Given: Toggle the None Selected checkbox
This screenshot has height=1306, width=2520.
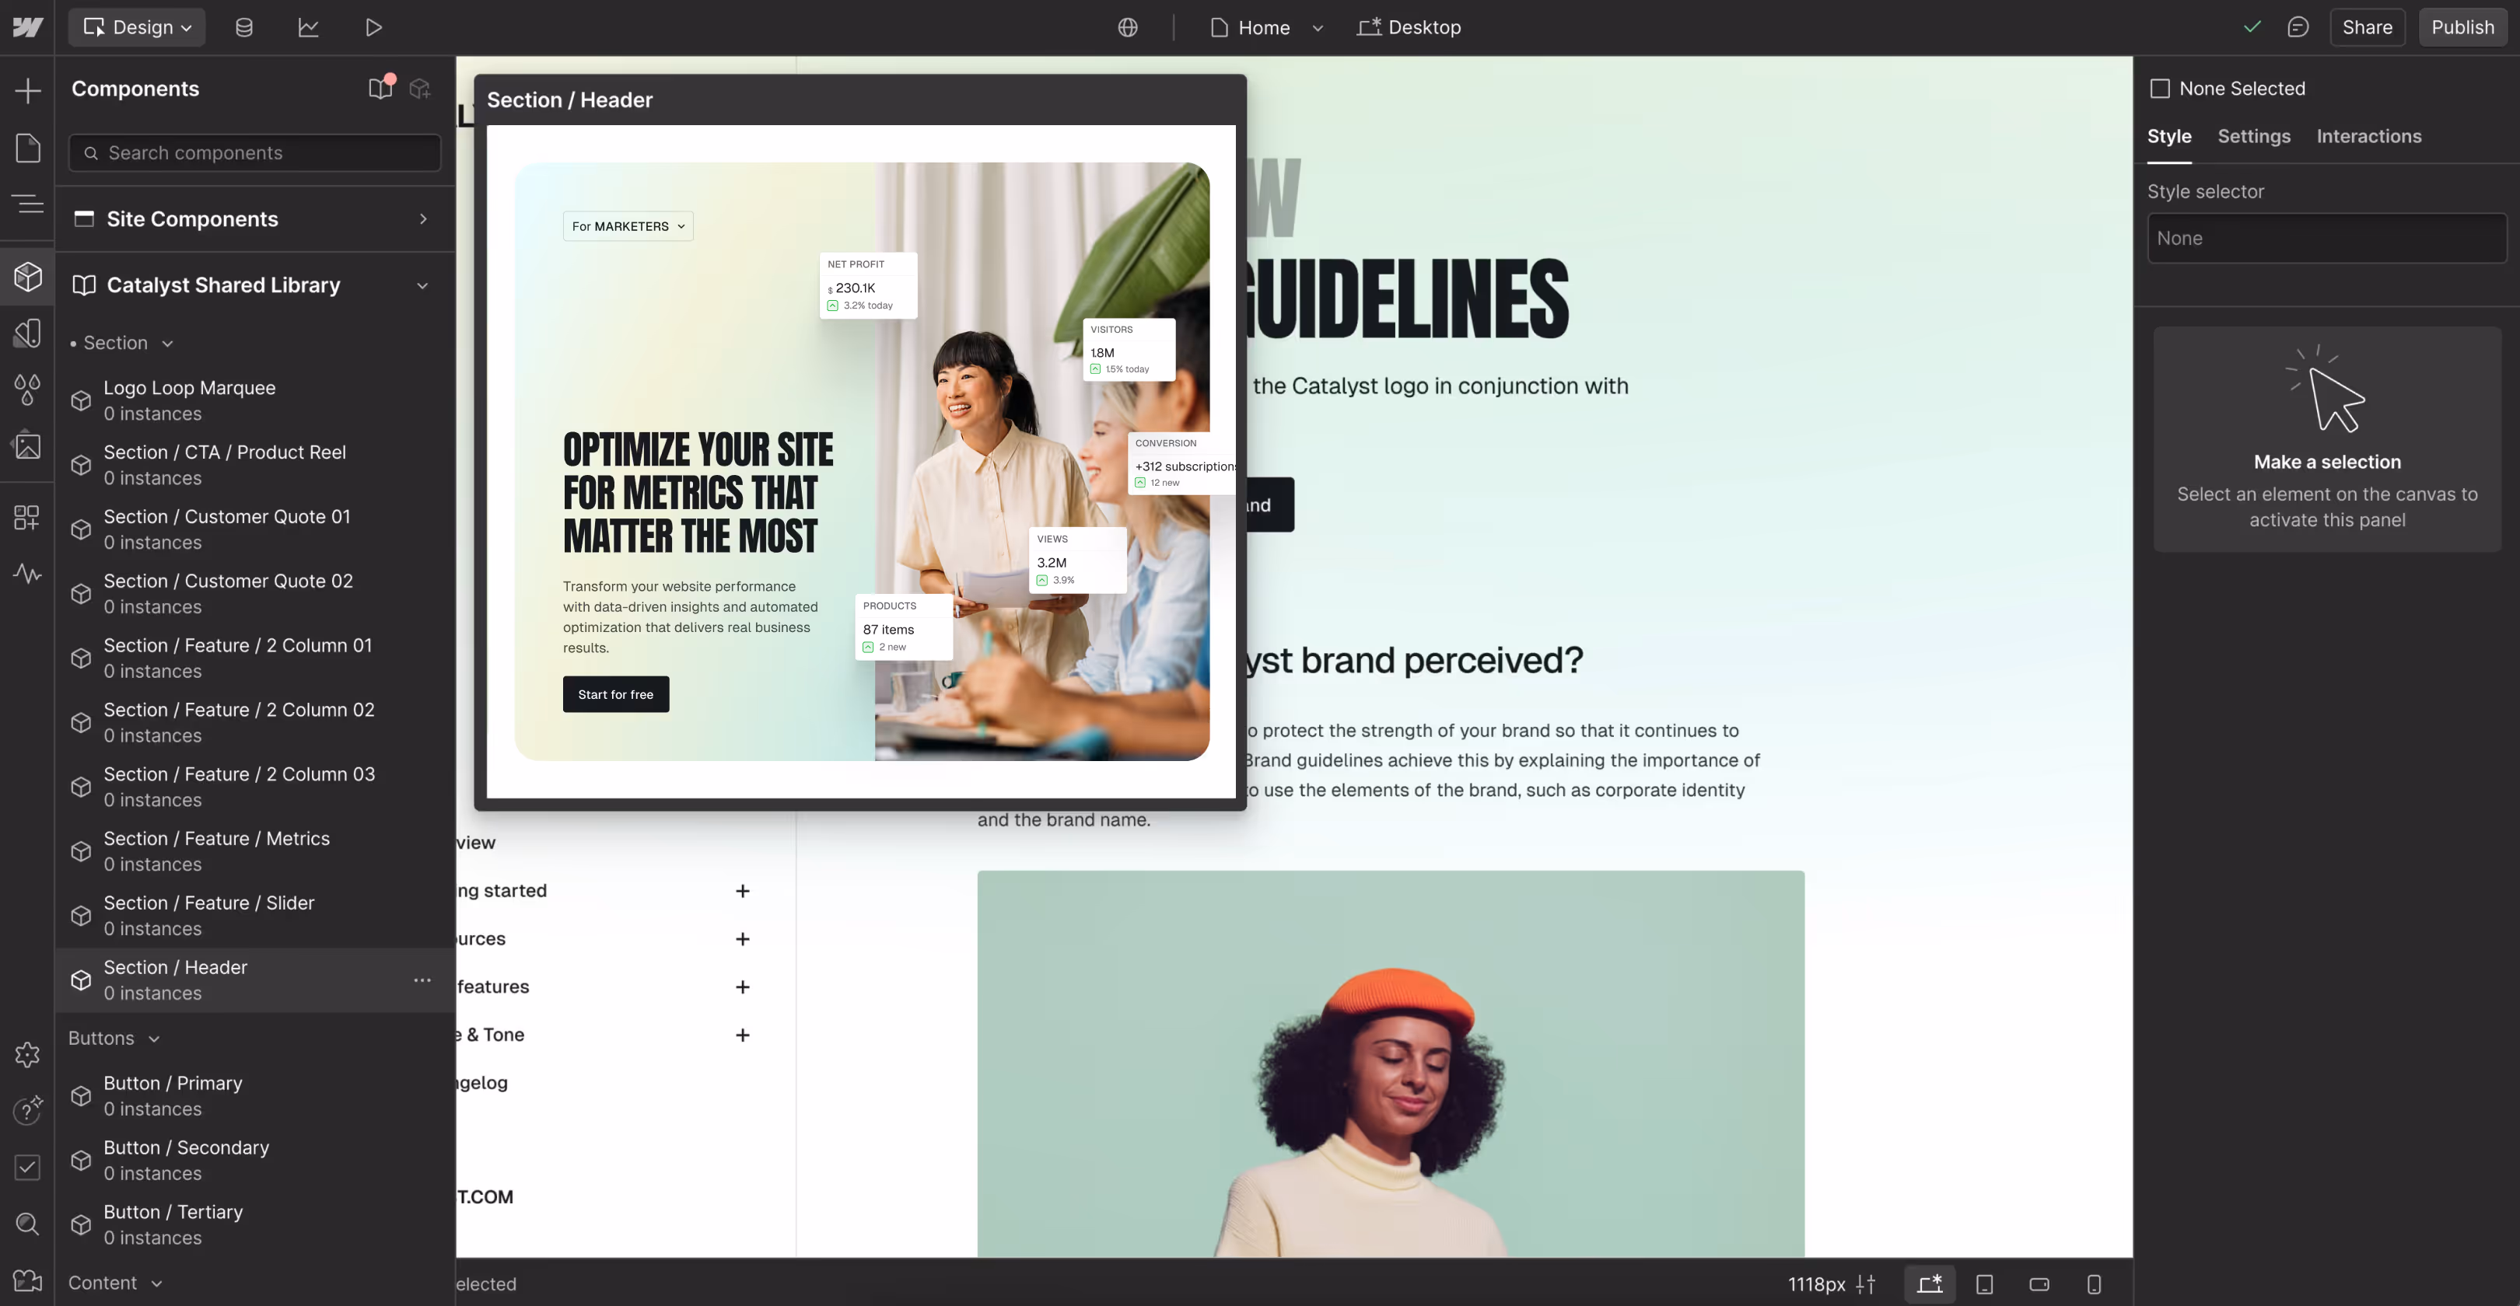Looking at the screenshot, I should point(2160,89).
